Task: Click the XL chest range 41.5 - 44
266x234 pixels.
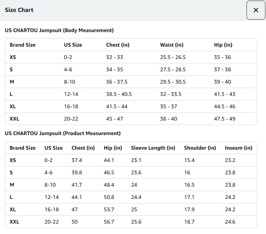Action: coord(117,106)
